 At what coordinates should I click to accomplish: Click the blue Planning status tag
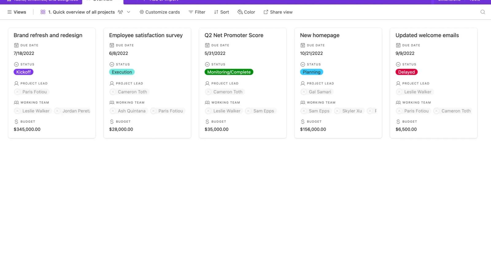point(311,72)
